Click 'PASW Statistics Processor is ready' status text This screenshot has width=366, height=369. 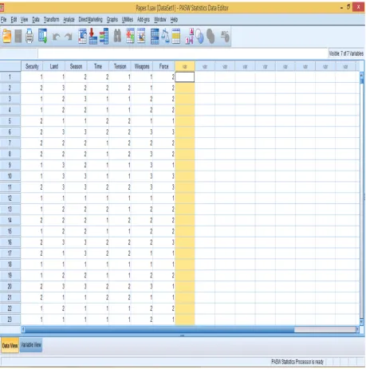(x=297, y=362)
